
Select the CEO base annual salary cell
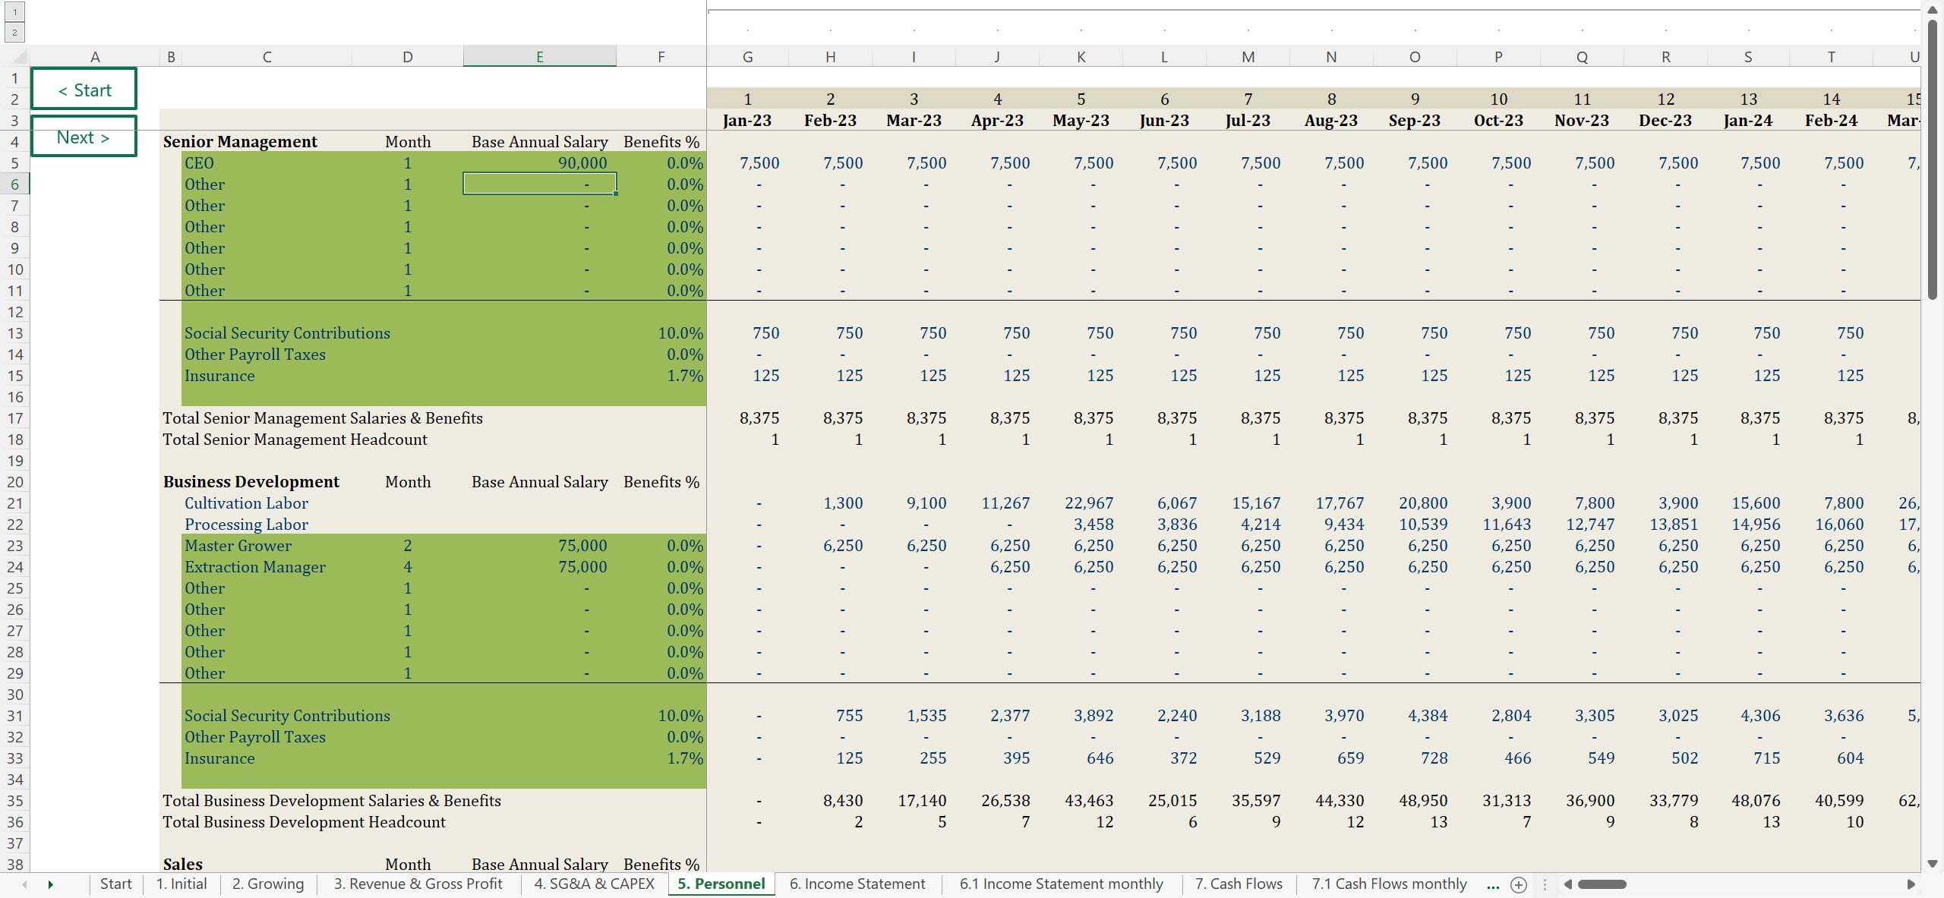(539, 163)
